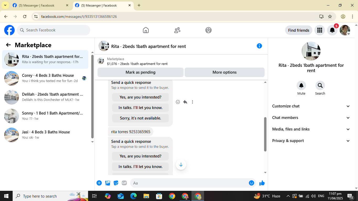Open Microsoft Edge from the taskbar
This screenshot has width=358, height=201.
pyautogui.click(x=133, y=196)
